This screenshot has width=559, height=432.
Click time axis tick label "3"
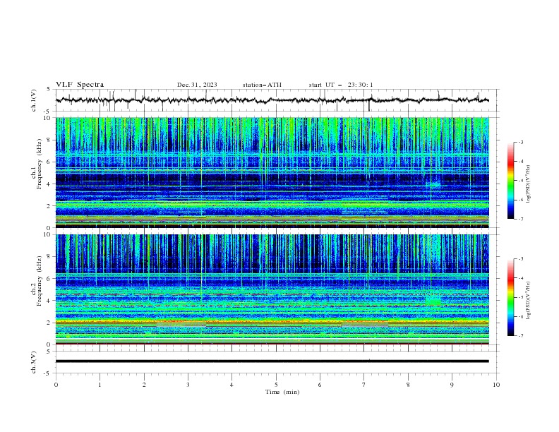click(188, 385)
